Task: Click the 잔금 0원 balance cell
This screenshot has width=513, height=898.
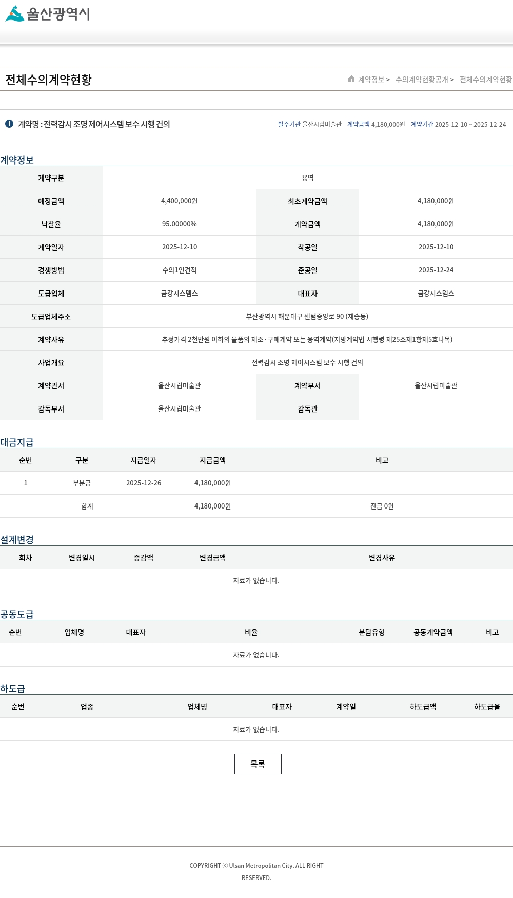Action: coord(382,506)
